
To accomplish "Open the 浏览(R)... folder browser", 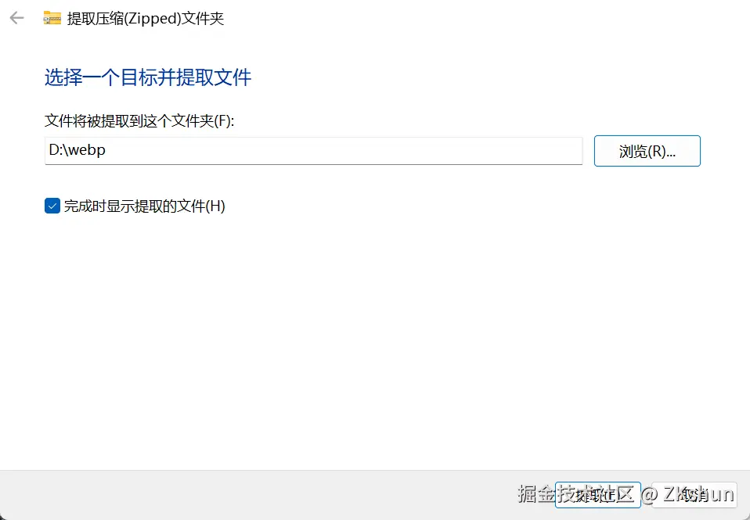I will pyautogui.click(x=647, y=151).
